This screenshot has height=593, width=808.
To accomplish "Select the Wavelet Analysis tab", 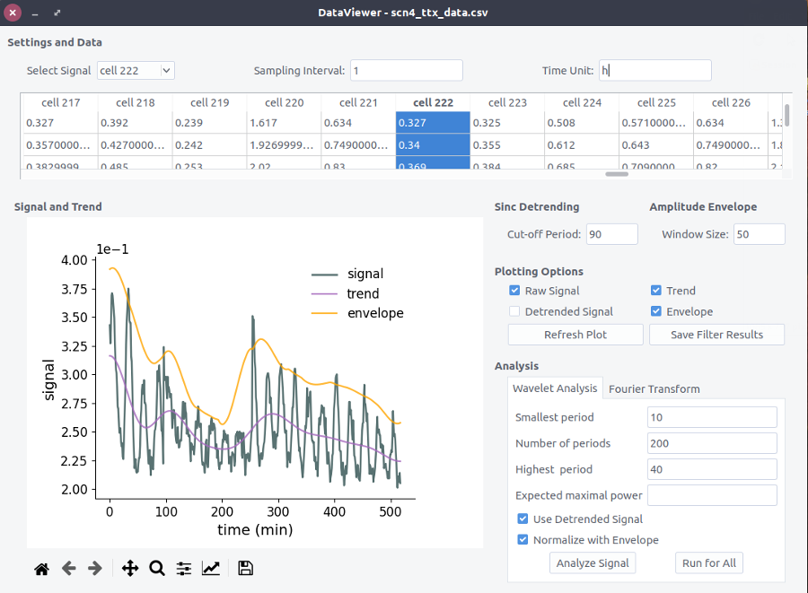I will (x=555, y=388).
